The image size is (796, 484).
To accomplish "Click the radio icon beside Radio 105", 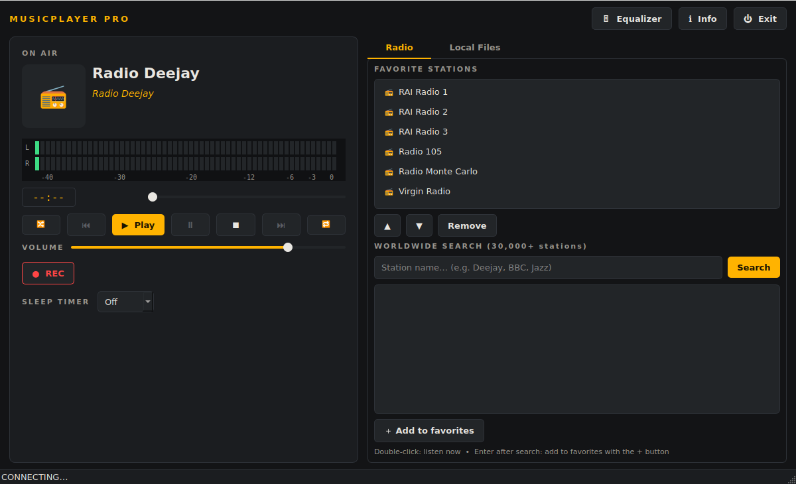I will [389, 152].
